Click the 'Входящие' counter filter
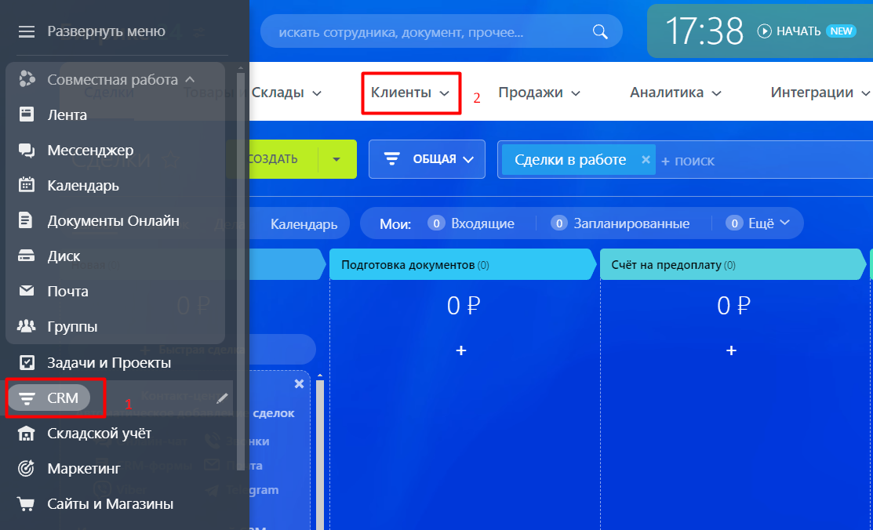 473,223
